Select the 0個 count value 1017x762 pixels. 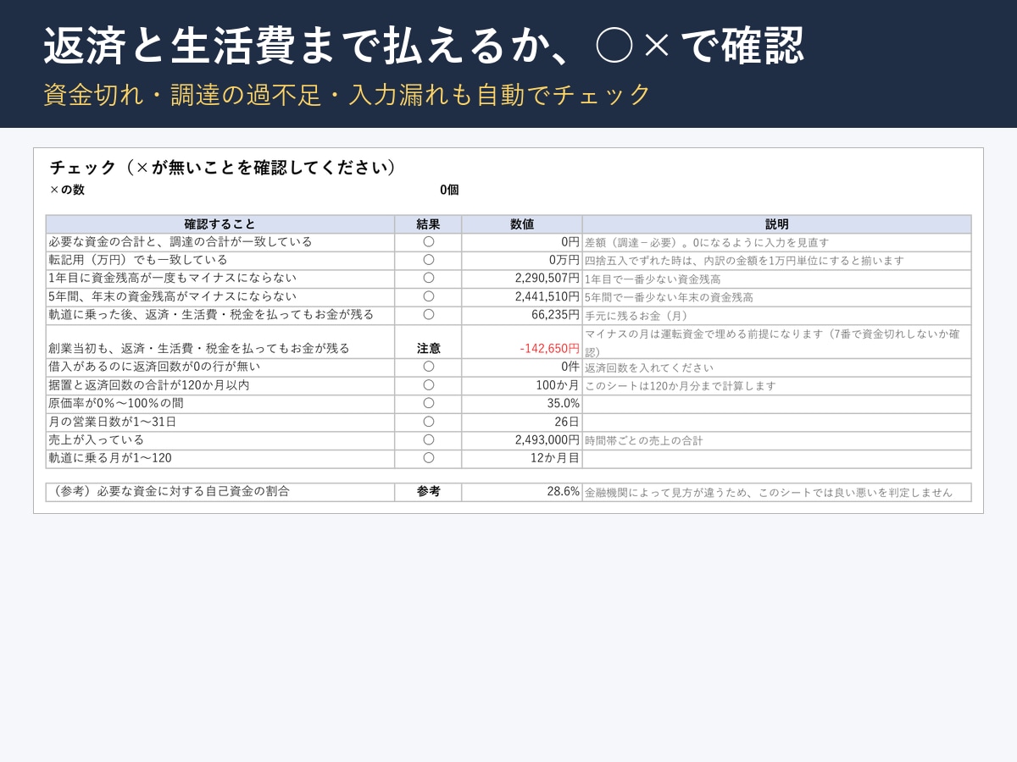449,190
